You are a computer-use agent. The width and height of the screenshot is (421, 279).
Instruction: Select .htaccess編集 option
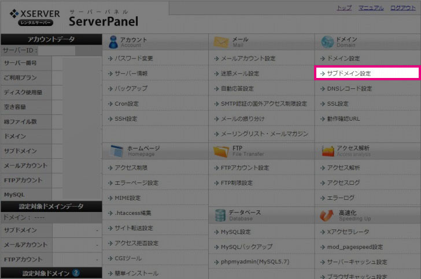click(x=132, y=213)
